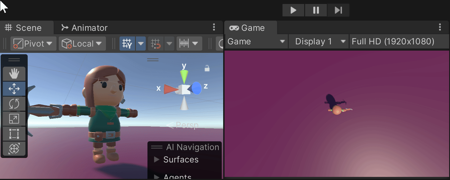450x180 pixels.
Task: Open grid visibility options arrow
Action: 141,44
